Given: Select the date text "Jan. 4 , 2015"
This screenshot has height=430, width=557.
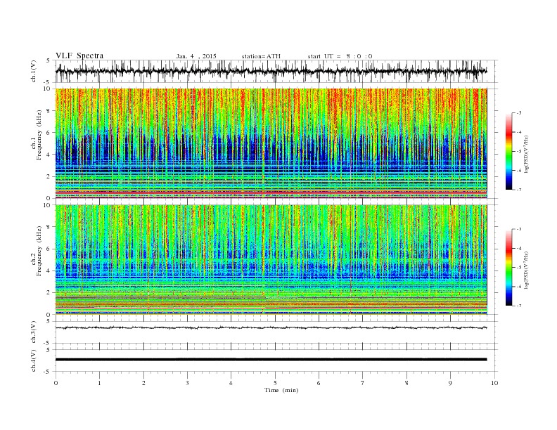Looking at the screenshot, I should (x=196, y=56).
